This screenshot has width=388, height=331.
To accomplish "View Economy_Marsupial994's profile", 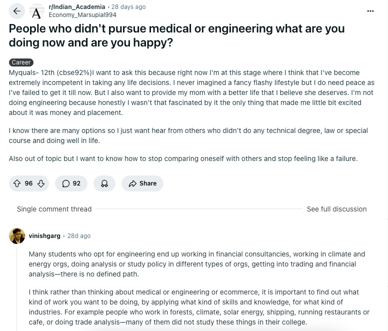I will (x=82, y=15).
